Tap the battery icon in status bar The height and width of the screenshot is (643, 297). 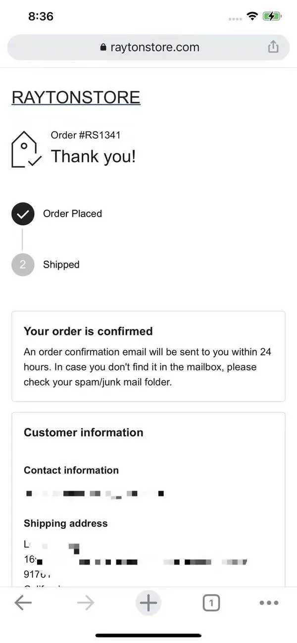tap(272, 16)
